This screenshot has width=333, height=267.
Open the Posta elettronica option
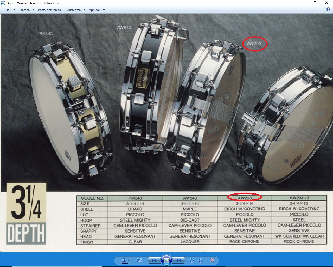(49, 10)
